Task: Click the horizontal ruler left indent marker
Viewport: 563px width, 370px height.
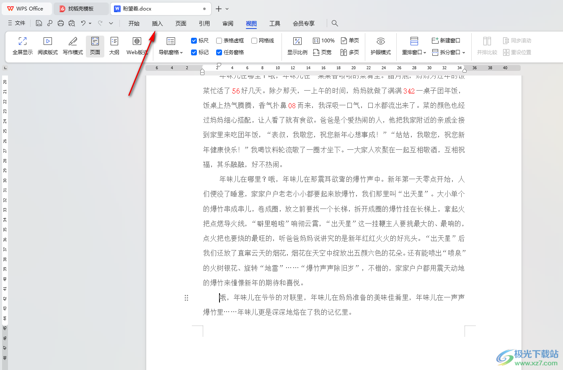Action: coord(202,72)
